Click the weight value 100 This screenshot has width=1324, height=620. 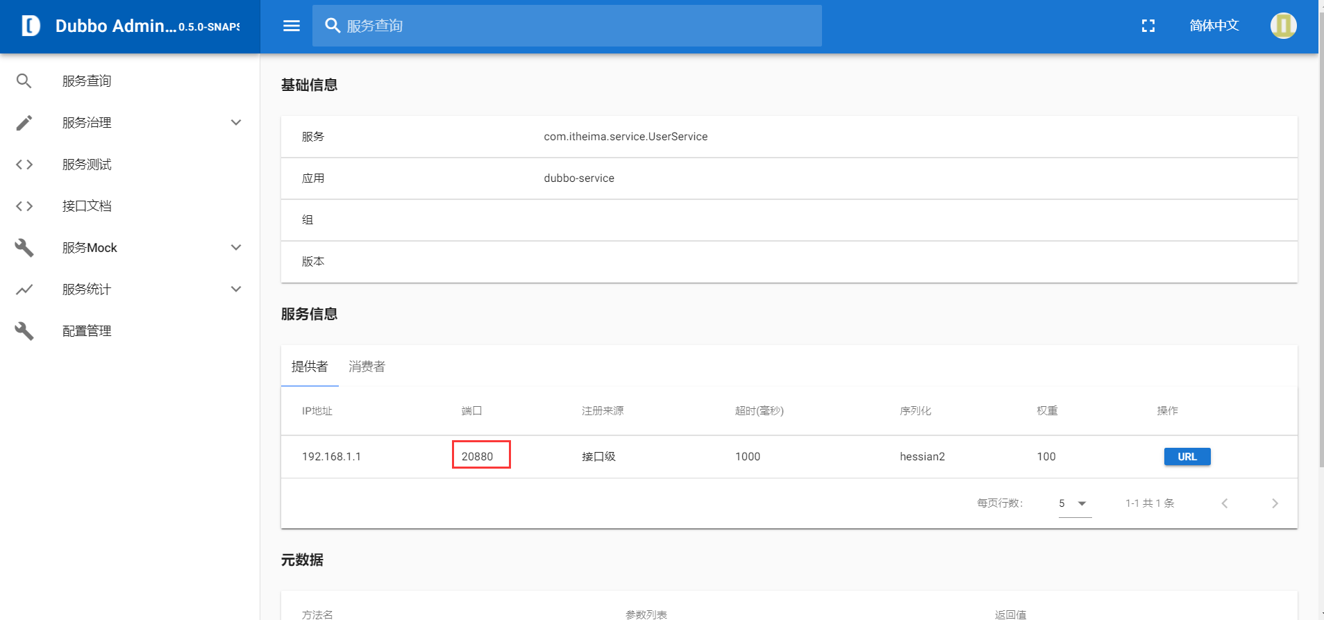coord(1046,457)
